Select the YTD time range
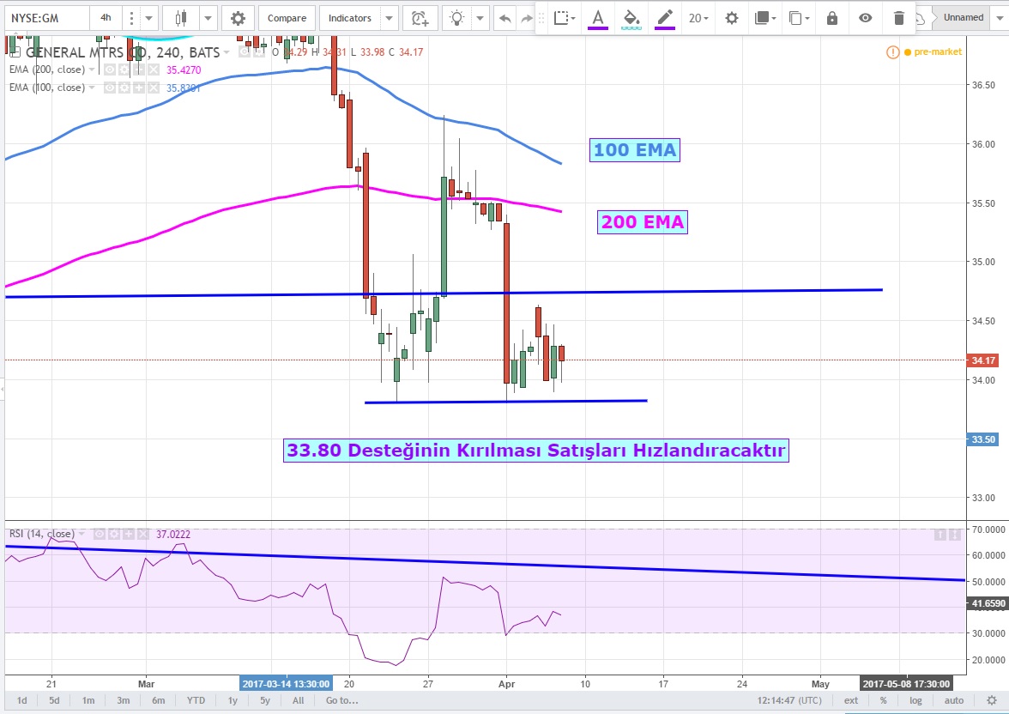The height and width of the screenshot is (714, 1009). pos(196,700)
